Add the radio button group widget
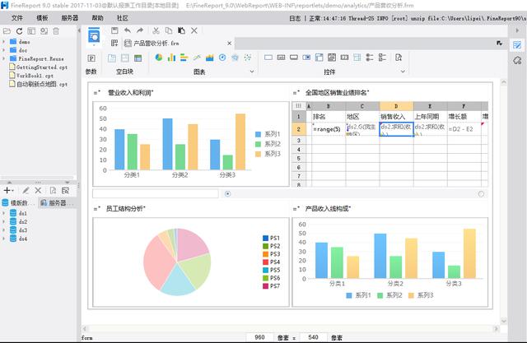The image size is (527, 343). point(370,58)
